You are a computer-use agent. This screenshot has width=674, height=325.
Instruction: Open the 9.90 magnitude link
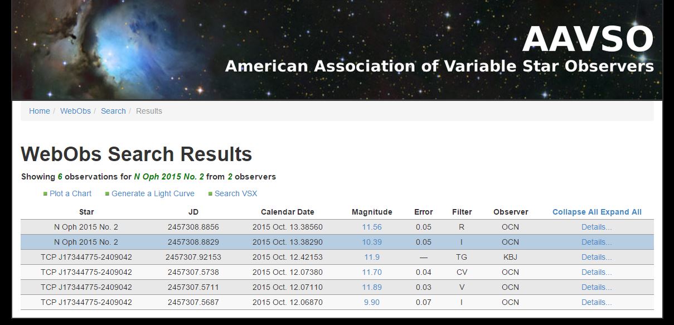pyautogui.click(x=372, y=302)
